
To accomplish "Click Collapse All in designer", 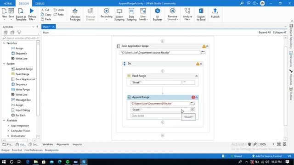I will coord(279,33).
